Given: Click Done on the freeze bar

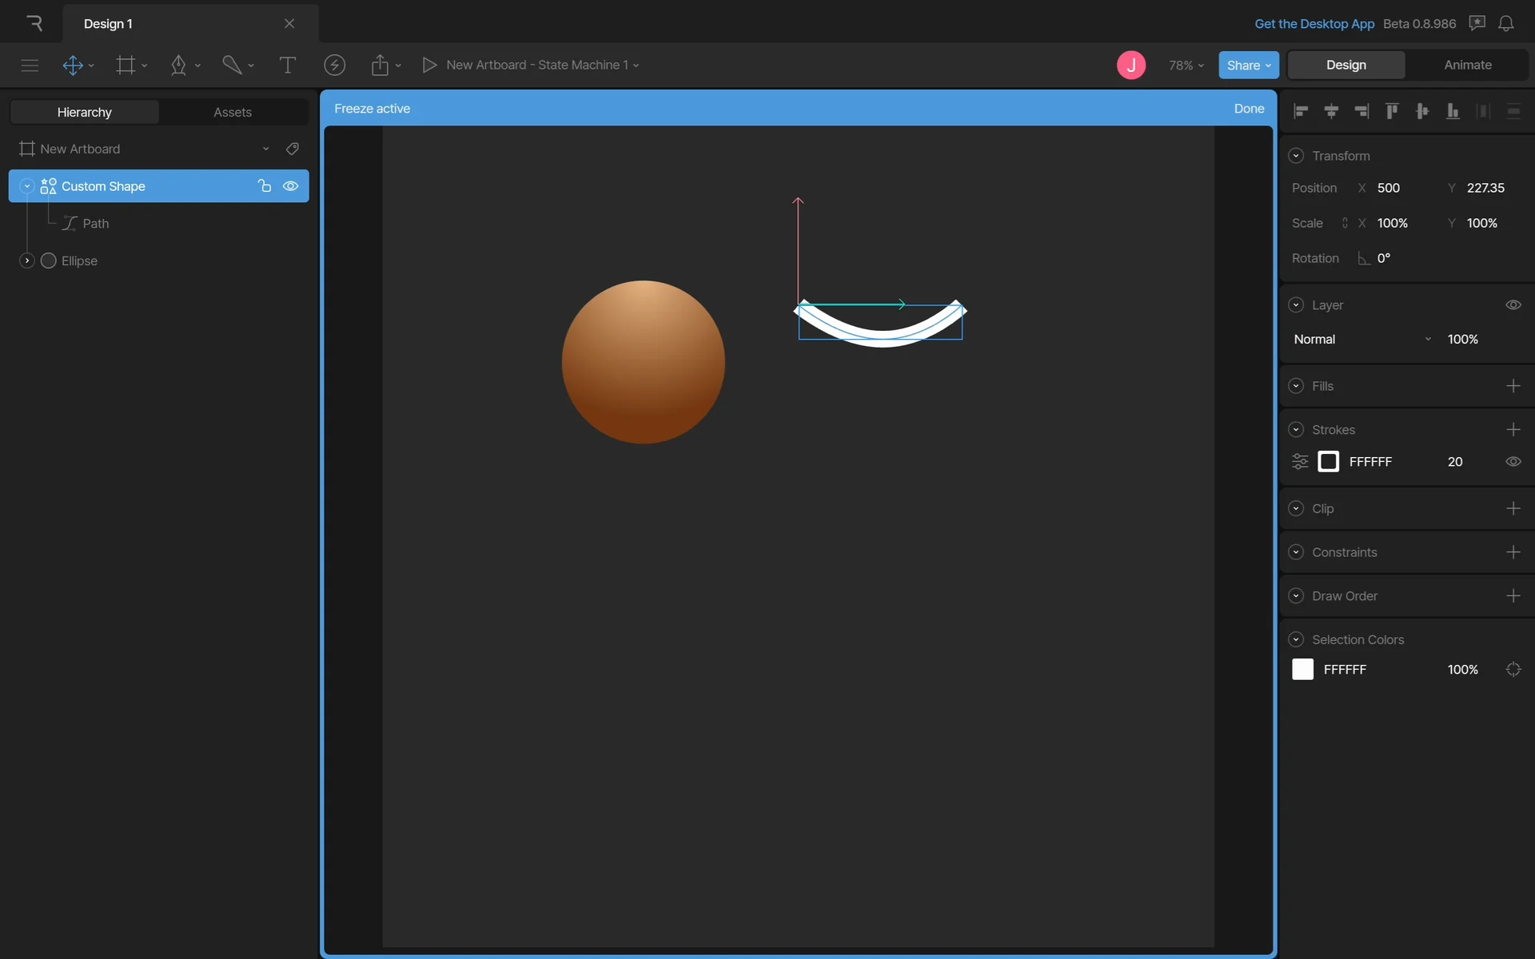Looking at the screenshot, I should [x=1248, y=109].
